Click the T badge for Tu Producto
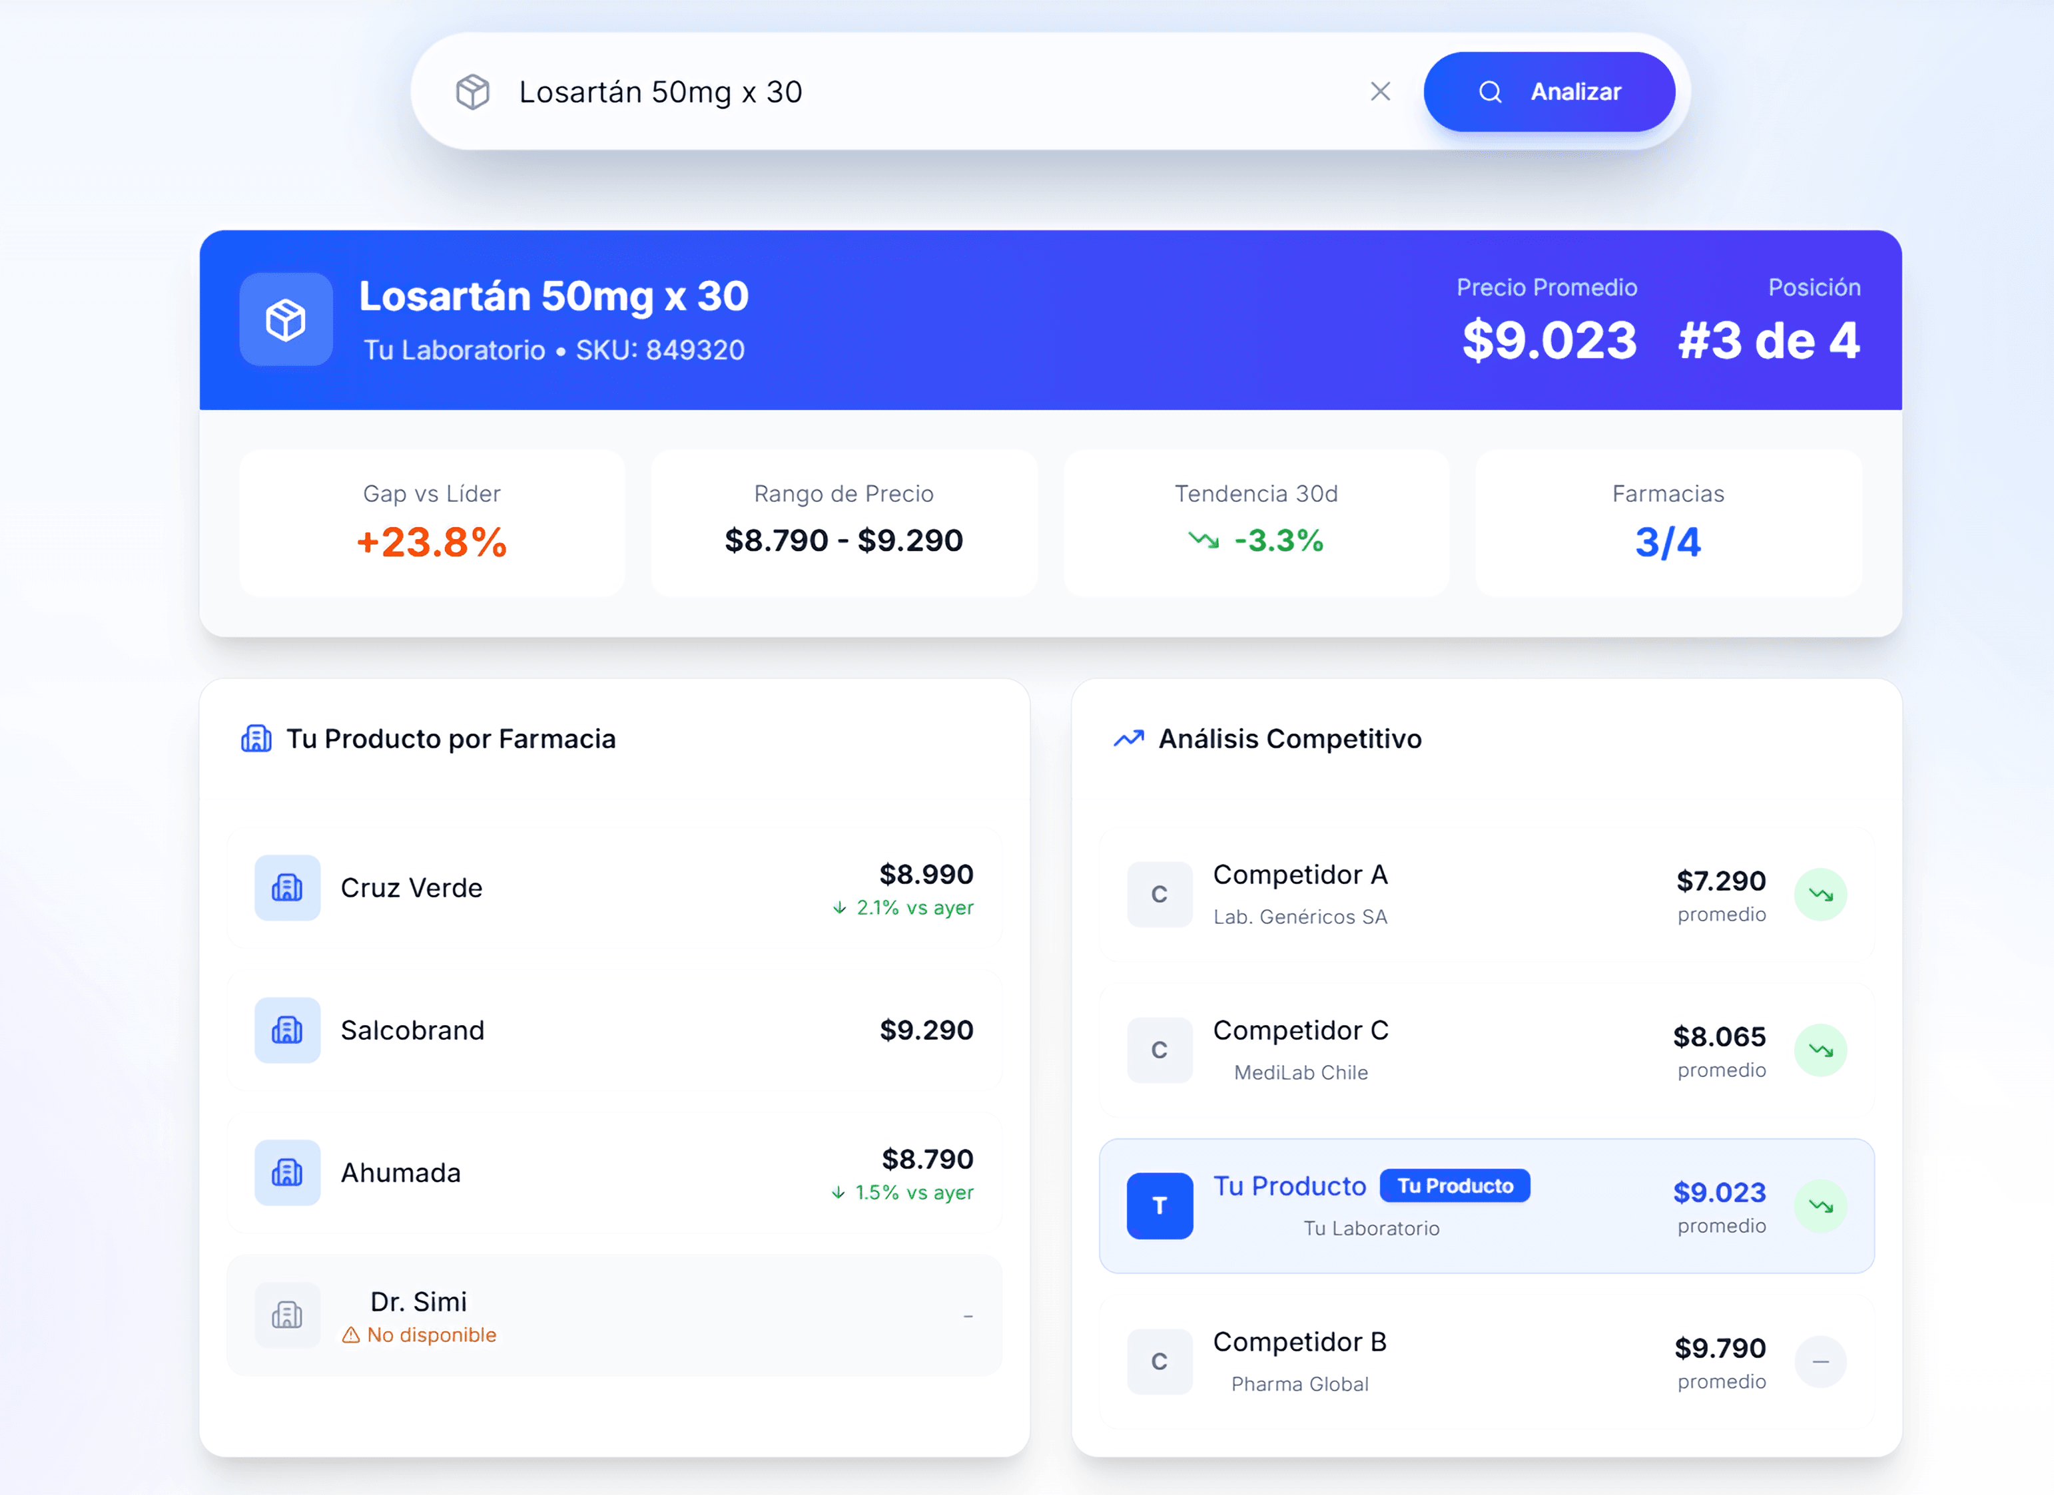2054x1495 pixels. click(x=1160, y=1205)
